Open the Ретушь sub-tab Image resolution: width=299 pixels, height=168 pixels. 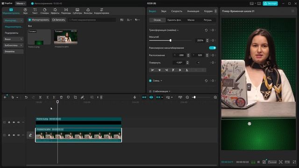207,20
